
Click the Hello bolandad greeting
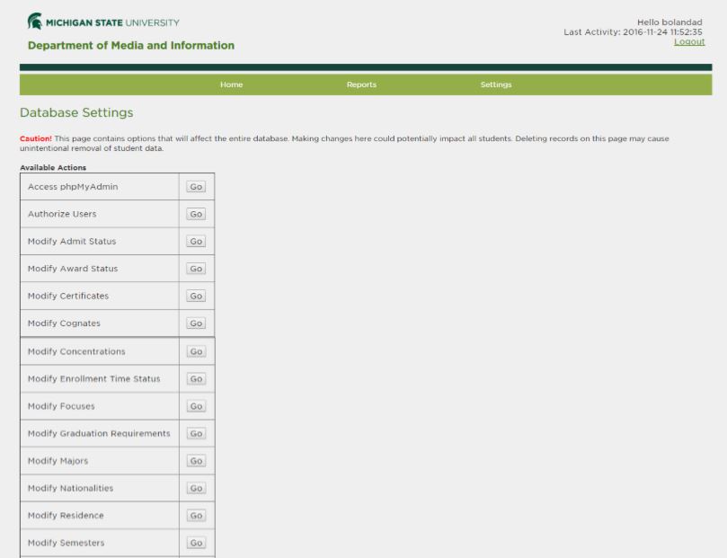(669, 22)
